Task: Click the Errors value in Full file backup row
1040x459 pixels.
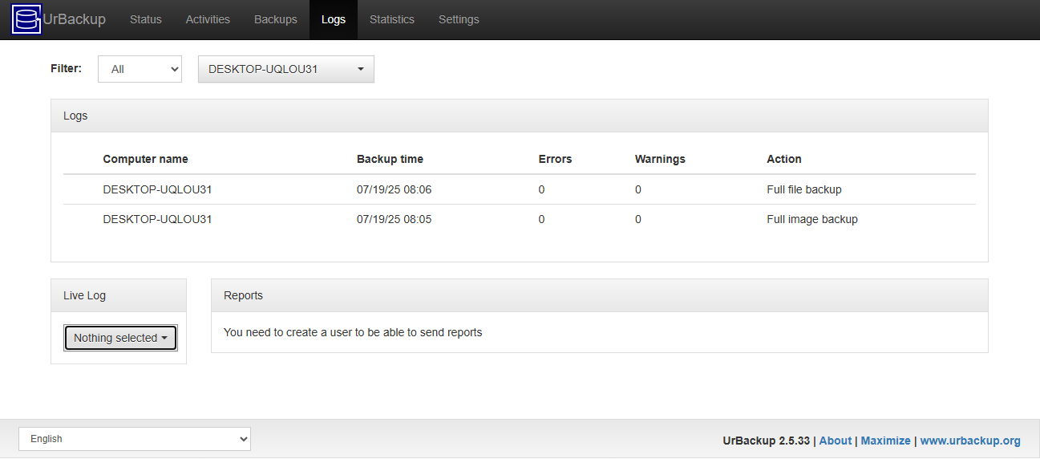Action: [x=541, y=190]
